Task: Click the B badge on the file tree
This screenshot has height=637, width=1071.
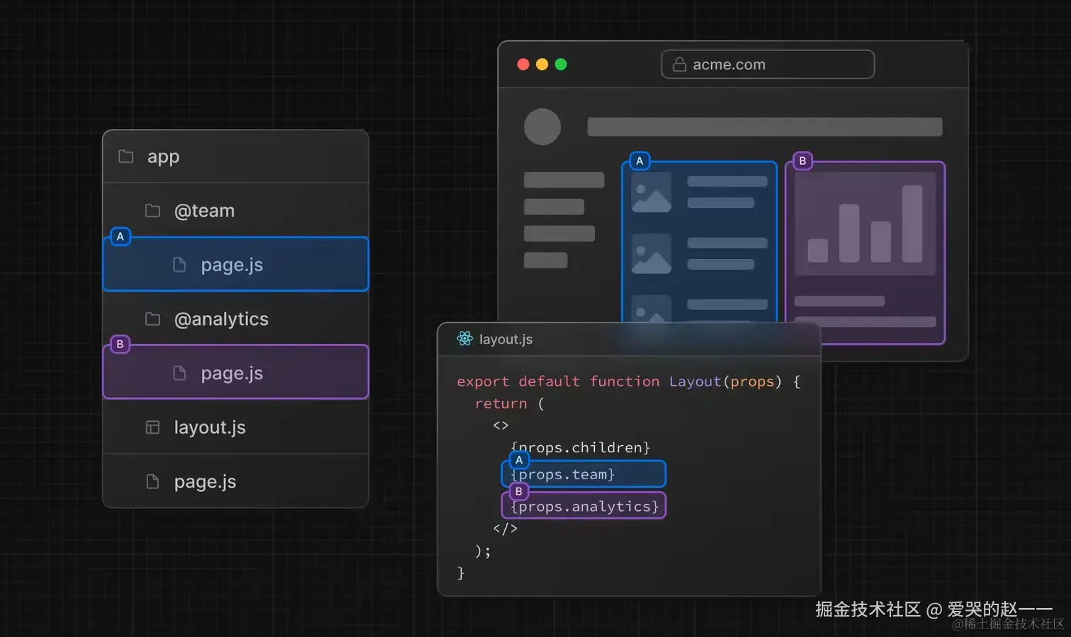Action: [x=120, y=344]
